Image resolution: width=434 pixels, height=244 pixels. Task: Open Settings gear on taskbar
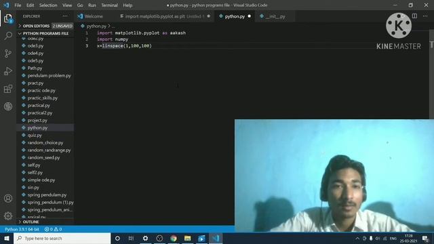(x=145, y=238)
